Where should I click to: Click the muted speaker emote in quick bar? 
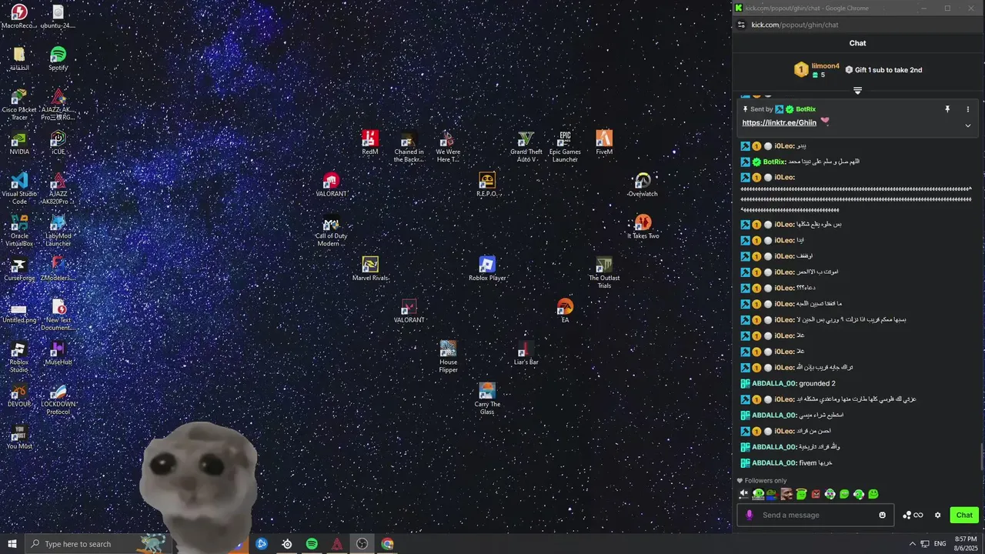click(743, 494)
